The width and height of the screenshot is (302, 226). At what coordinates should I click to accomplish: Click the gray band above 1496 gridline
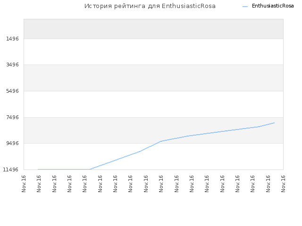(153, 29)
